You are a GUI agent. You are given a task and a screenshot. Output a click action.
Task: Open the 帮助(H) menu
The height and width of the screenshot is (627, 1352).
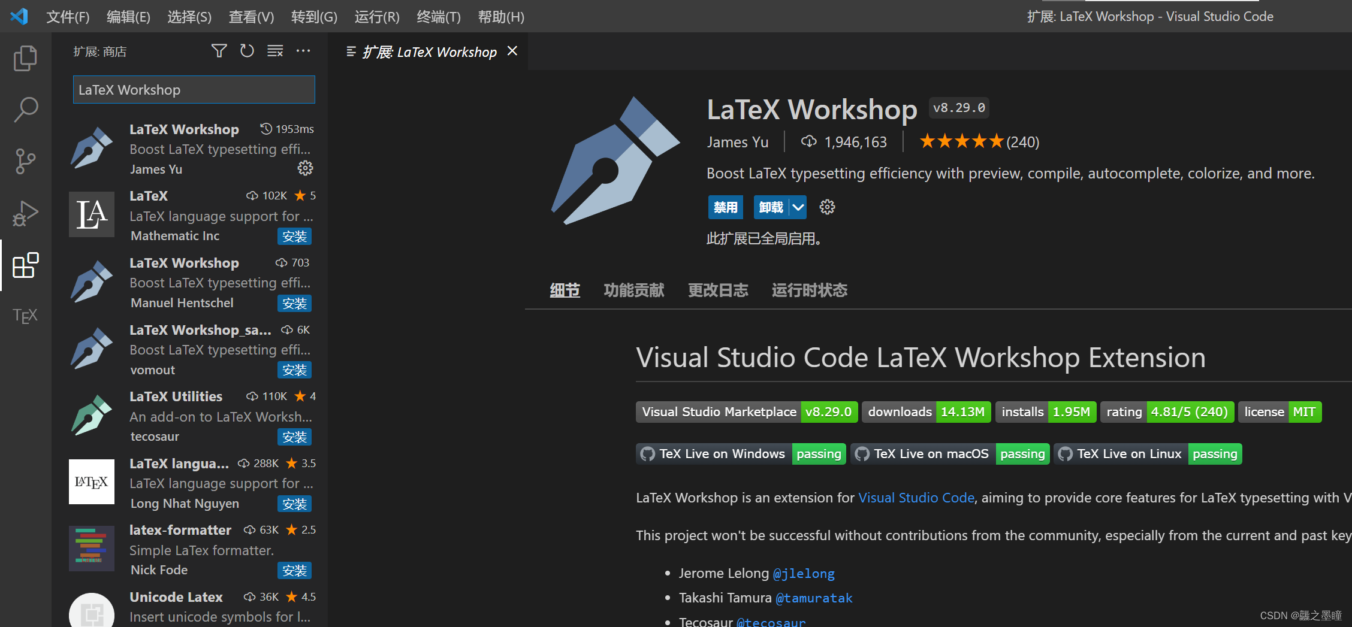(x=501, y=16)
